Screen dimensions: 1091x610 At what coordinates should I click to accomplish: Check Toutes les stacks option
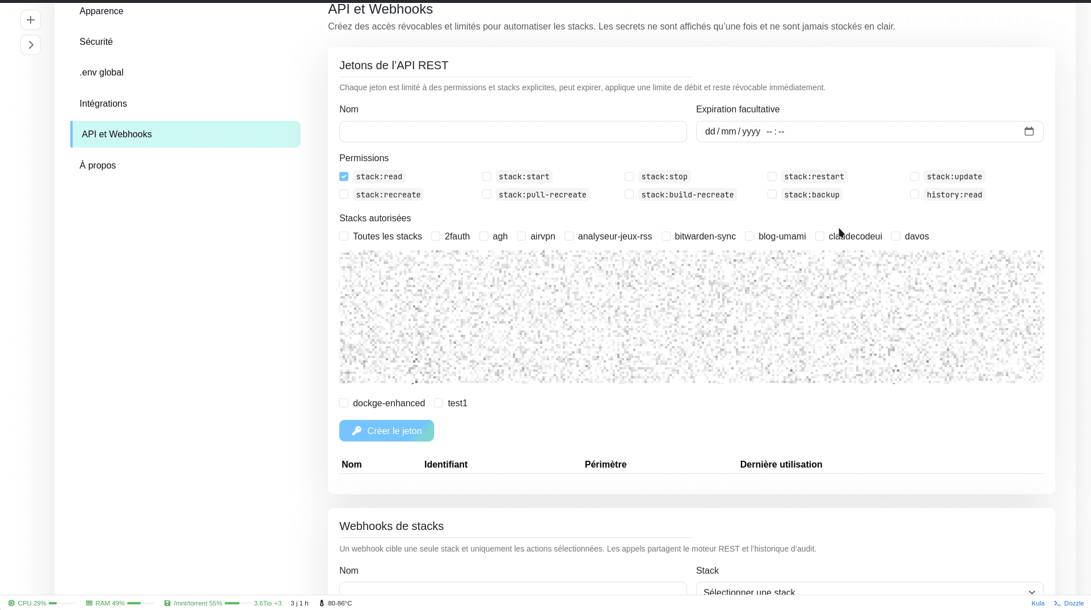(344, 236)
